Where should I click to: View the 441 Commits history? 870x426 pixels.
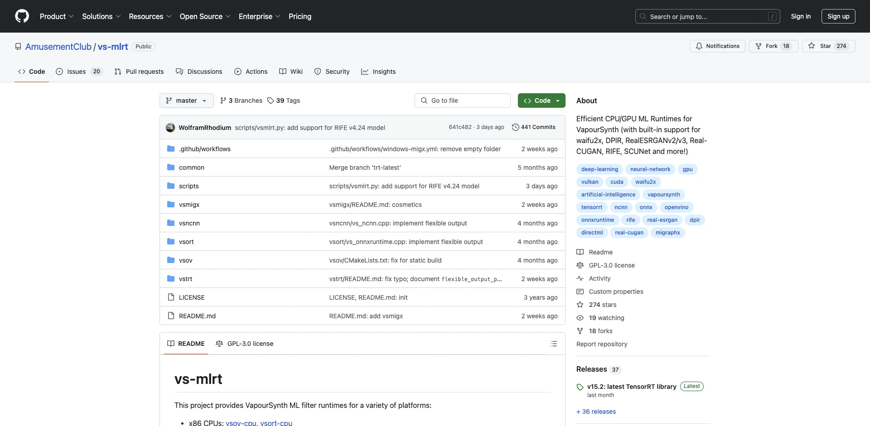[x=533, y=127]
